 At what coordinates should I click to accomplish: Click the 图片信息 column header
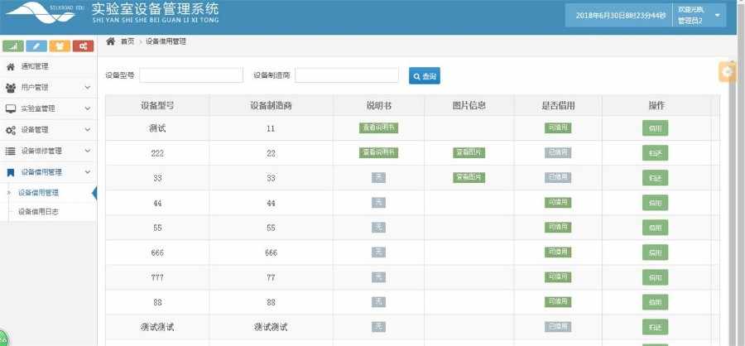pos(469,105)
